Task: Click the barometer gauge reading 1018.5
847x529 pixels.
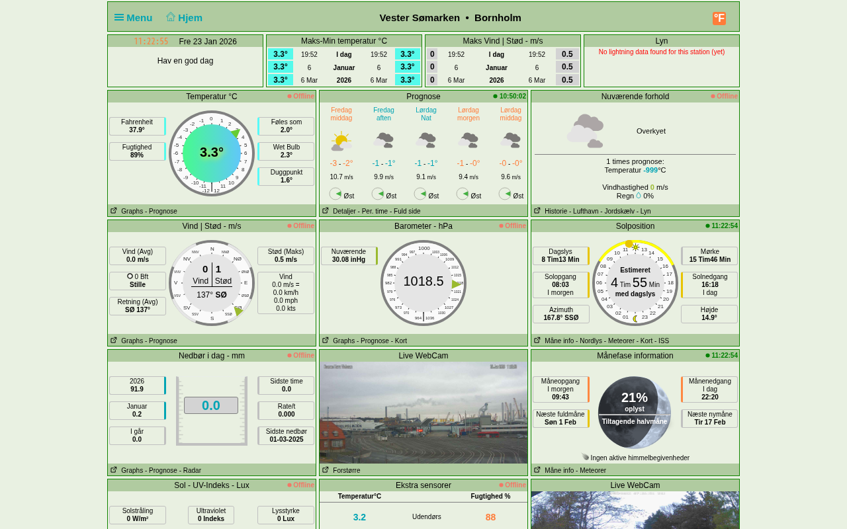Action: click(x=423, y=282)
